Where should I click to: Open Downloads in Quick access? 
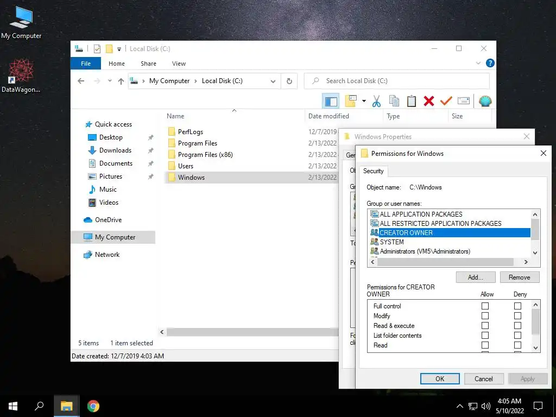point(115,150)
